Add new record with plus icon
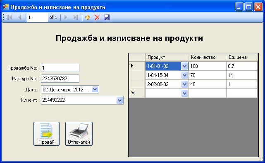 pos(88,17)
